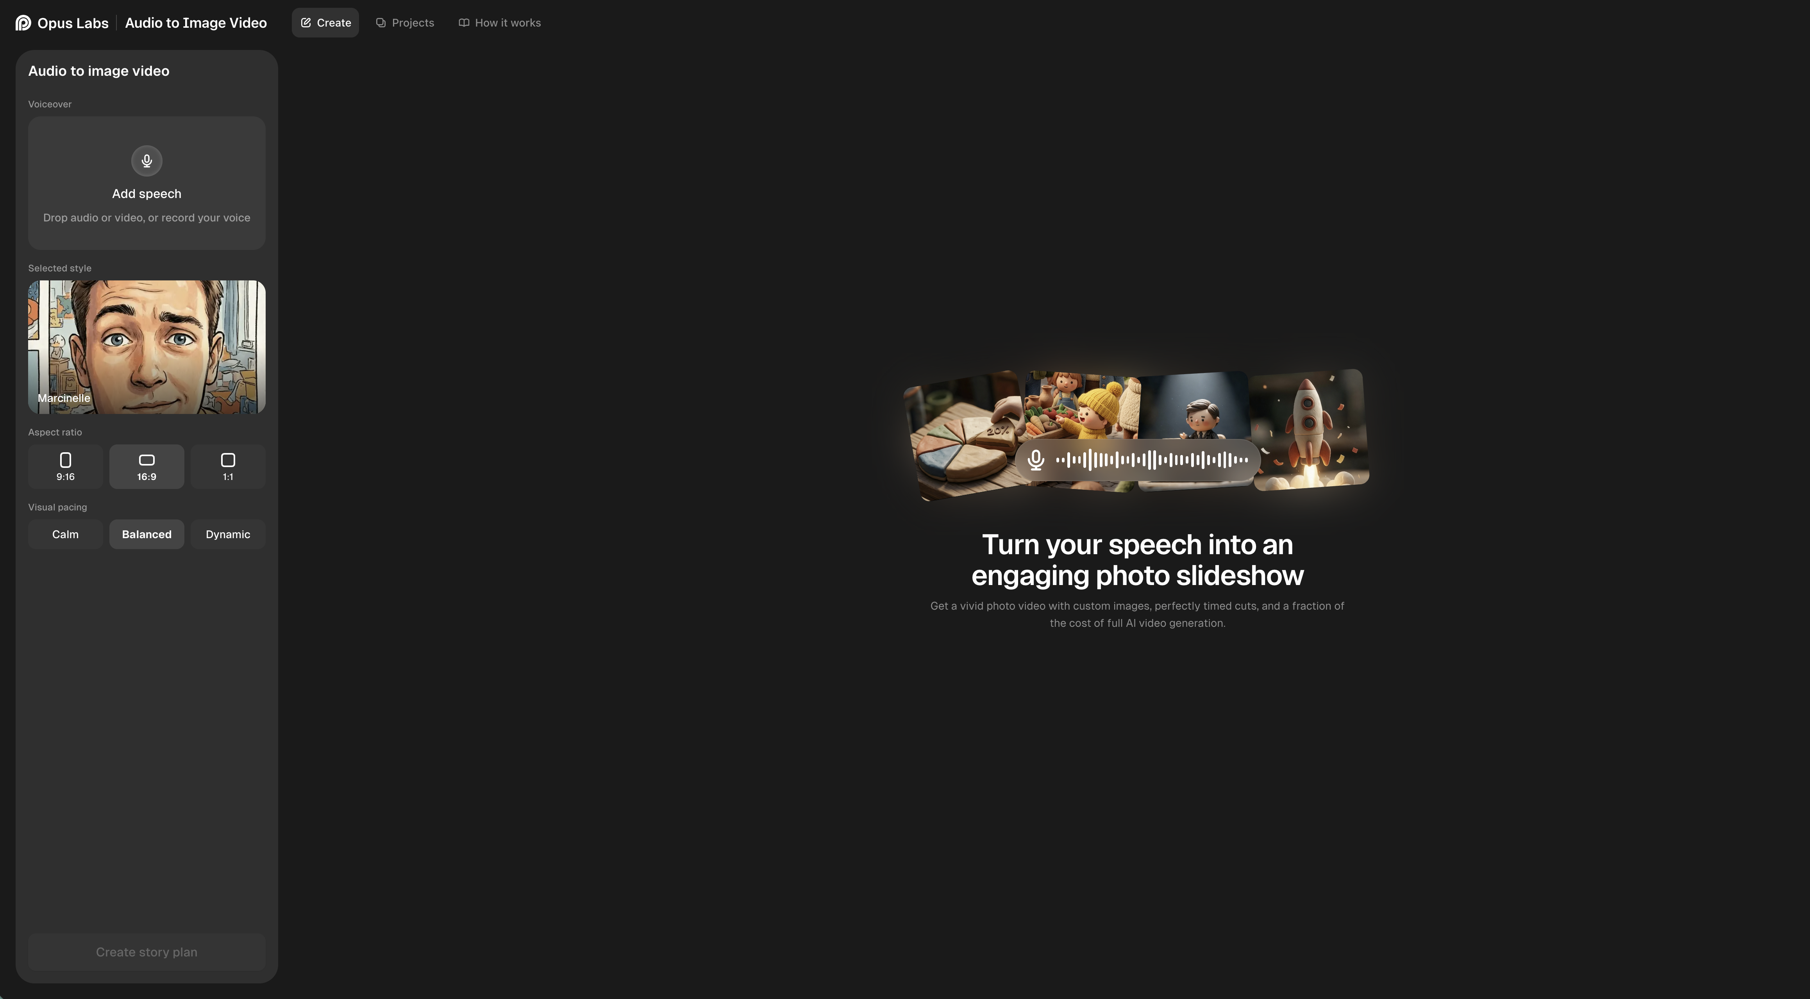1810x999 pixels.
Task: Click the landscape 16:9 rectangle icon
Action: (x=147, y=460)
